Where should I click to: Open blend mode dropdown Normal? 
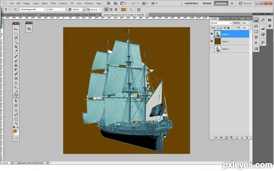click(221, 23)
